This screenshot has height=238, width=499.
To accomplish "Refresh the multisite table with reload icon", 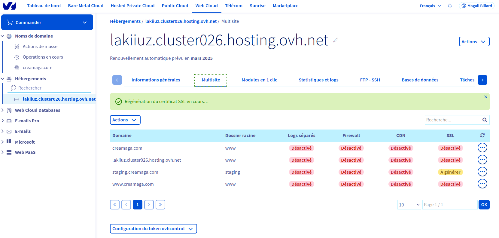I will tap(482, 136).
